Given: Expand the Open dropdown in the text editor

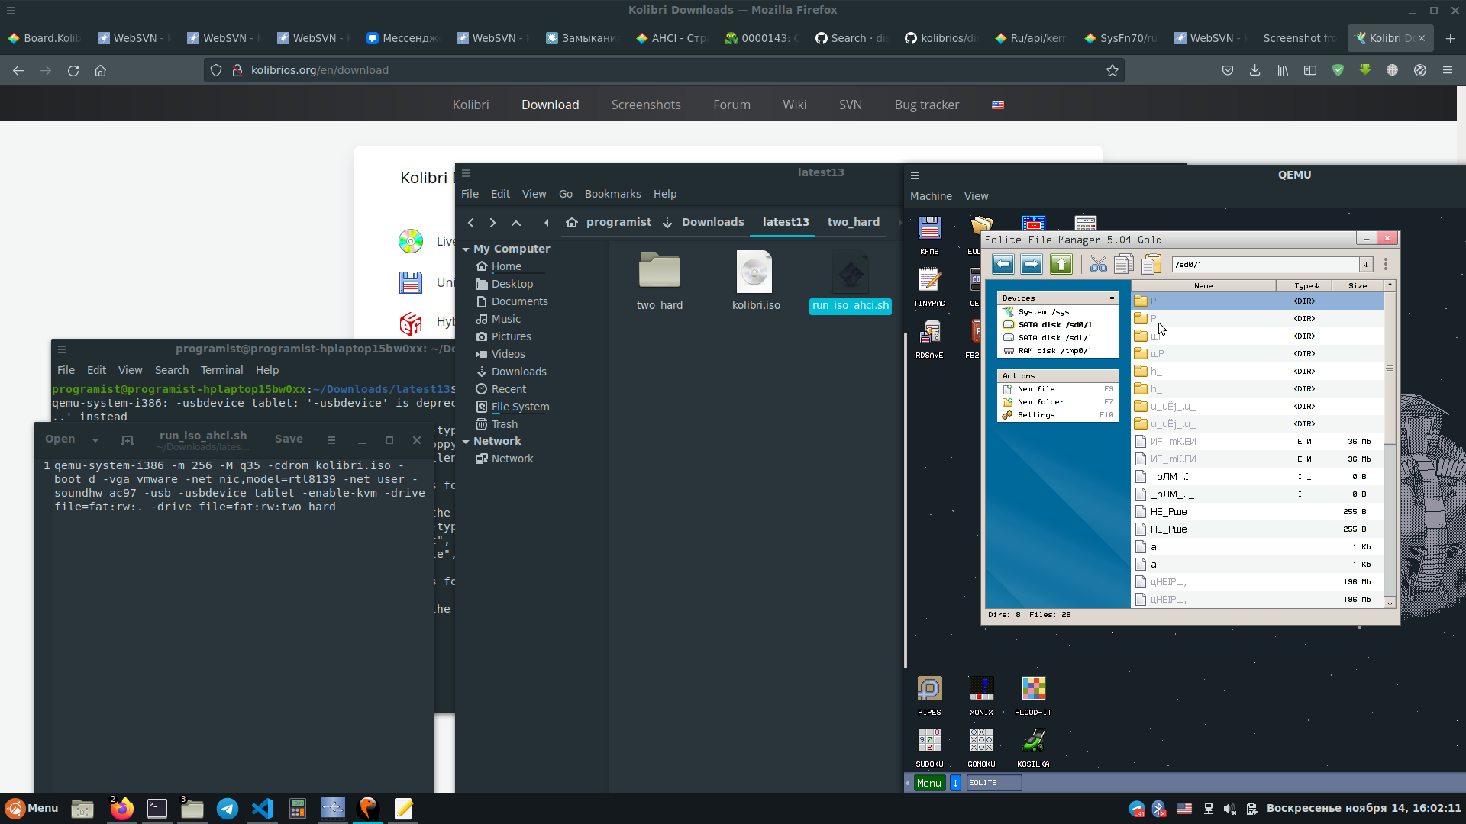Looking at the screenshot, I should tap(95, 439).
